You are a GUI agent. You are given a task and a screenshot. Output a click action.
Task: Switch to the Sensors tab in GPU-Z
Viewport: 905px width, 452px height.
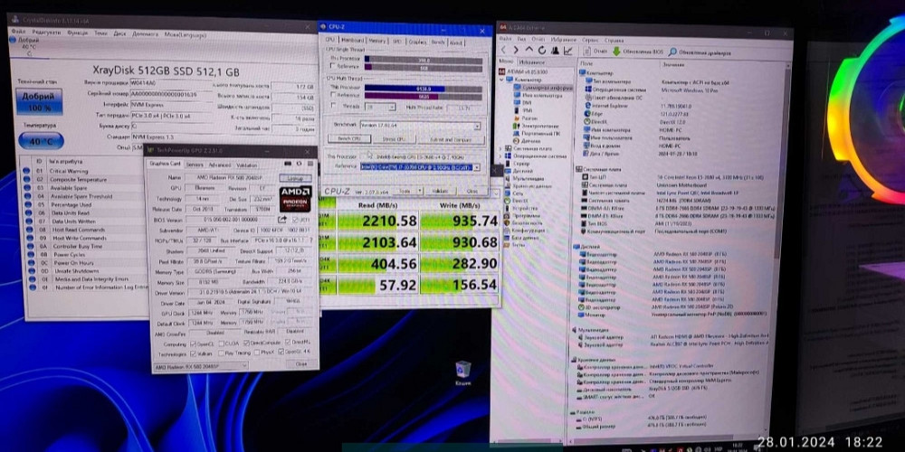coord(194,165)
